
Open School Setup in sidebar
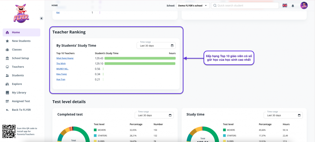point(20,58)
